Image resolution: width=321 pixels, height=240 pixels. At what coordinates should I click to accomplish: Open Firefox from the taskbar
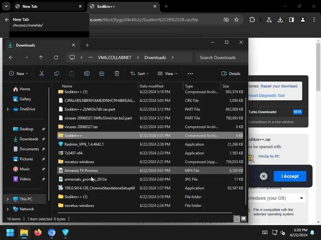click(38, 232)
